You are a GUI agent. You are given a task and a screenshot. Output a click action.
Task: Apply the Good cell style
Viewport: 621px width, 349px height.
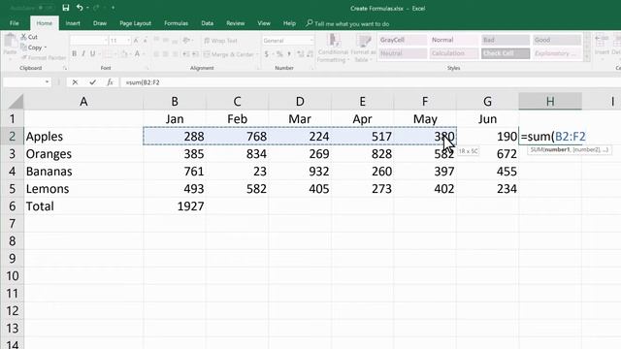pos(557,40)
